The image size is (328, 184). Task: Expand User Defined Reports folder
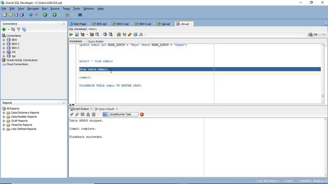click(4, 129)
